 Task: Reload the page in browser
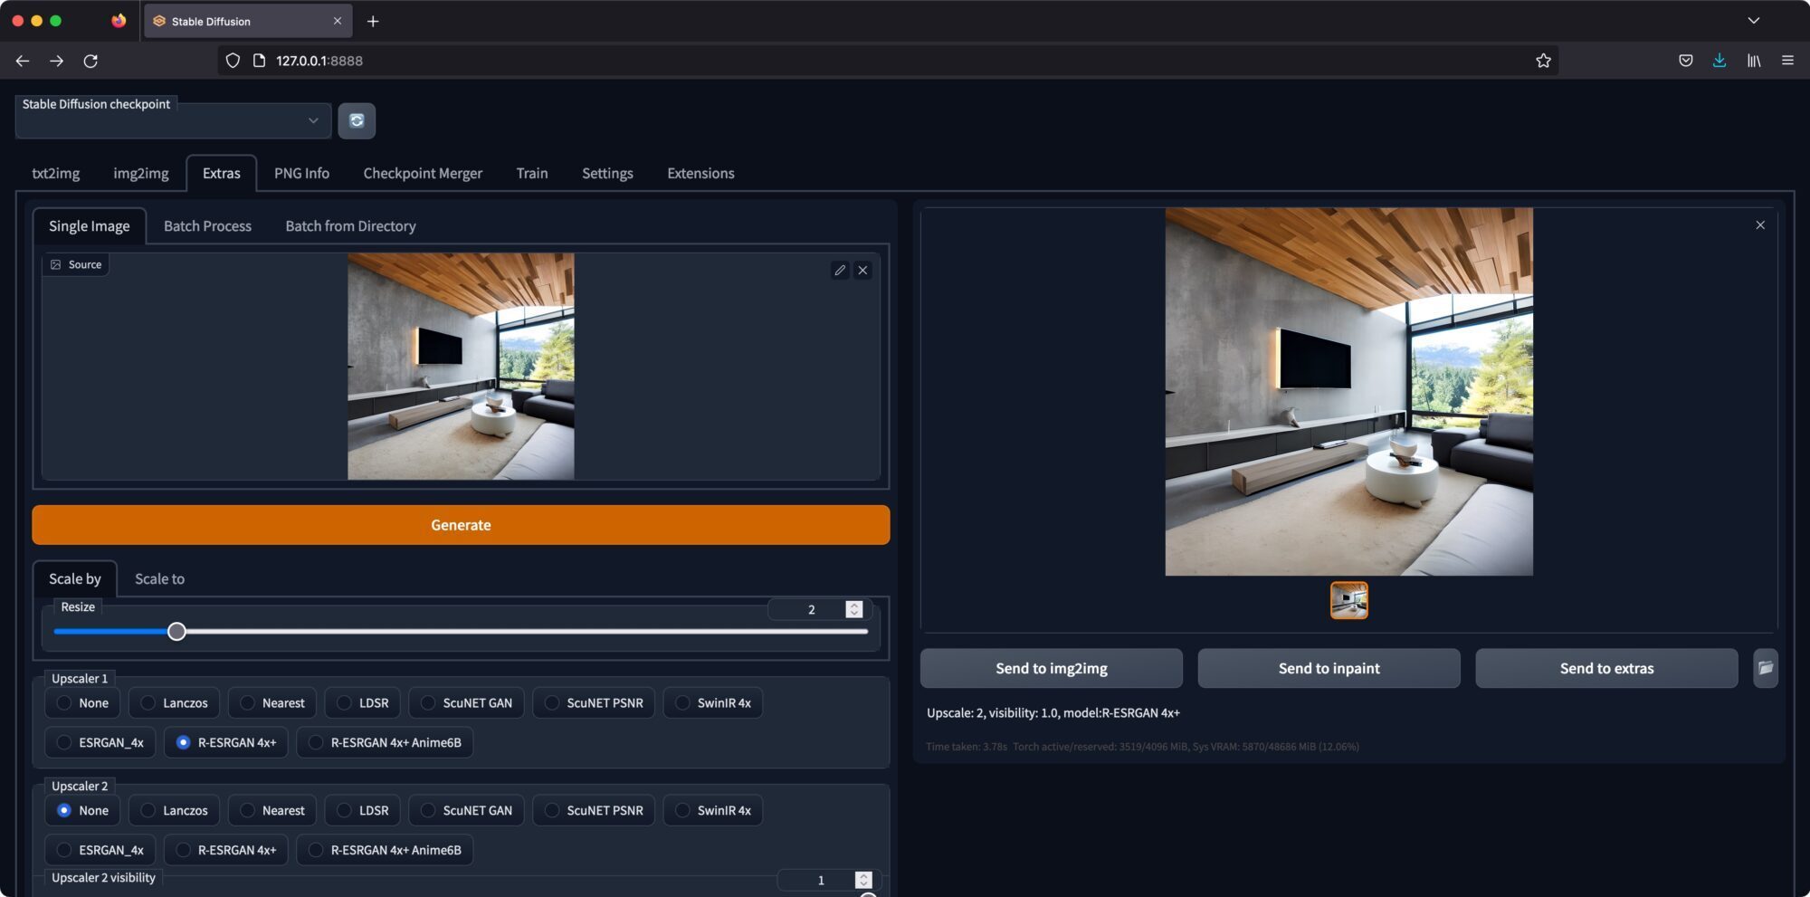tap(90, 61)
